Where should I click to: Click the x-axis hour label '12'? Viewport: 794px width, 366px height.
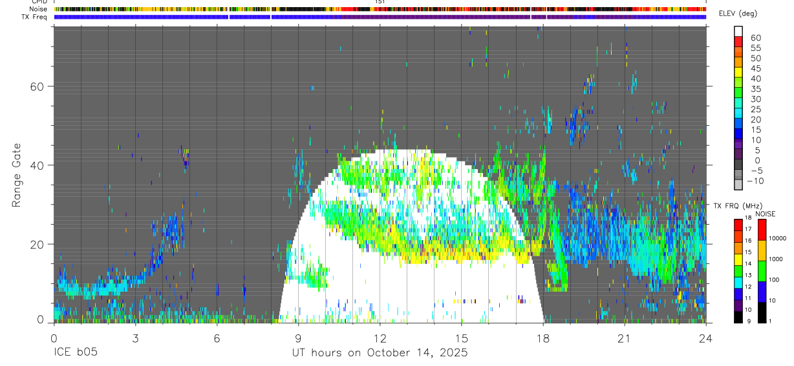[x=380, y=338]
